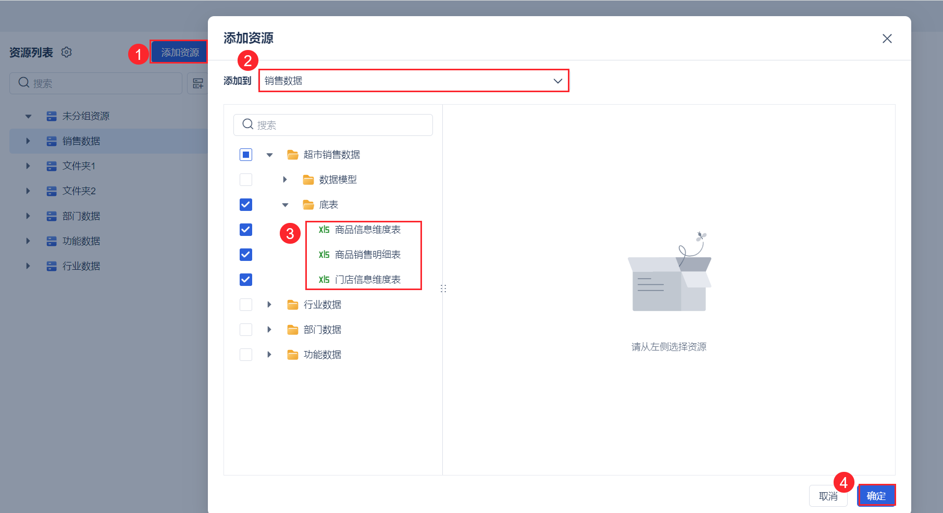Click the 取消 cancel button
The height and width of the screenshot is (513, 943).
[x=828, y=496]
